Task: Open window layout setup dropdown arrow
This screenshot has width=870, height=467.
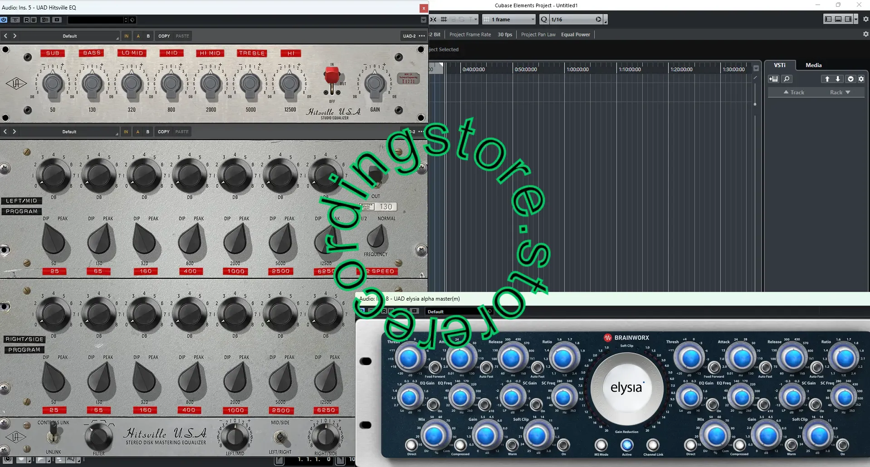Action: [x=856, y=19]
